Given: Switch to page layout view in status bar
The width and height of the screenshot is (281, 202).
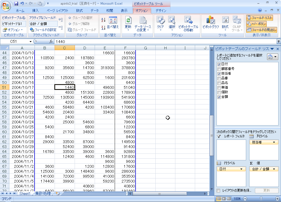Looking at the screenshot, I should (224, 199).
